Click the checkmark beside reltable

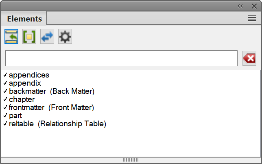point(5,124)
